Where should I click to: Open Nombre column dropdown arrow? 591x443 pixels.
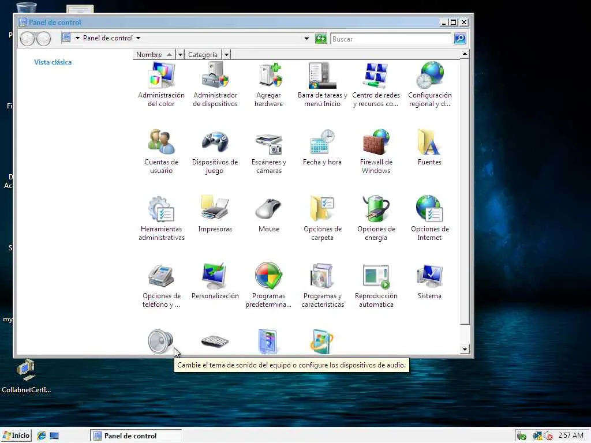(x=180, y=55)
